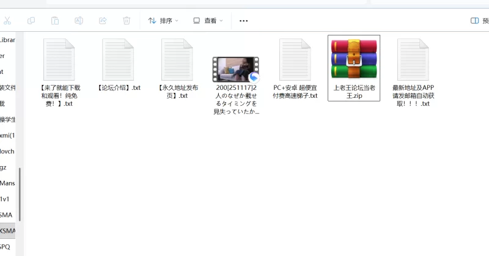Click the Paste clipboard icon
Viewport: 489px width, 256px height.
(55, 21)
